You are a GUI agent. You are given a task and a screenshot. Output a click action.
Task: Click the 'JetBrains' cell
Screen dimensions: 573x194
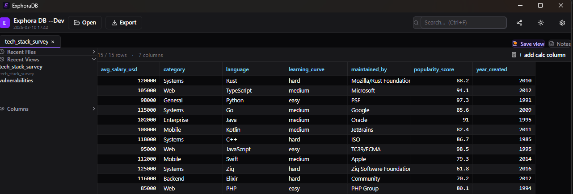[x=379, y=130]
